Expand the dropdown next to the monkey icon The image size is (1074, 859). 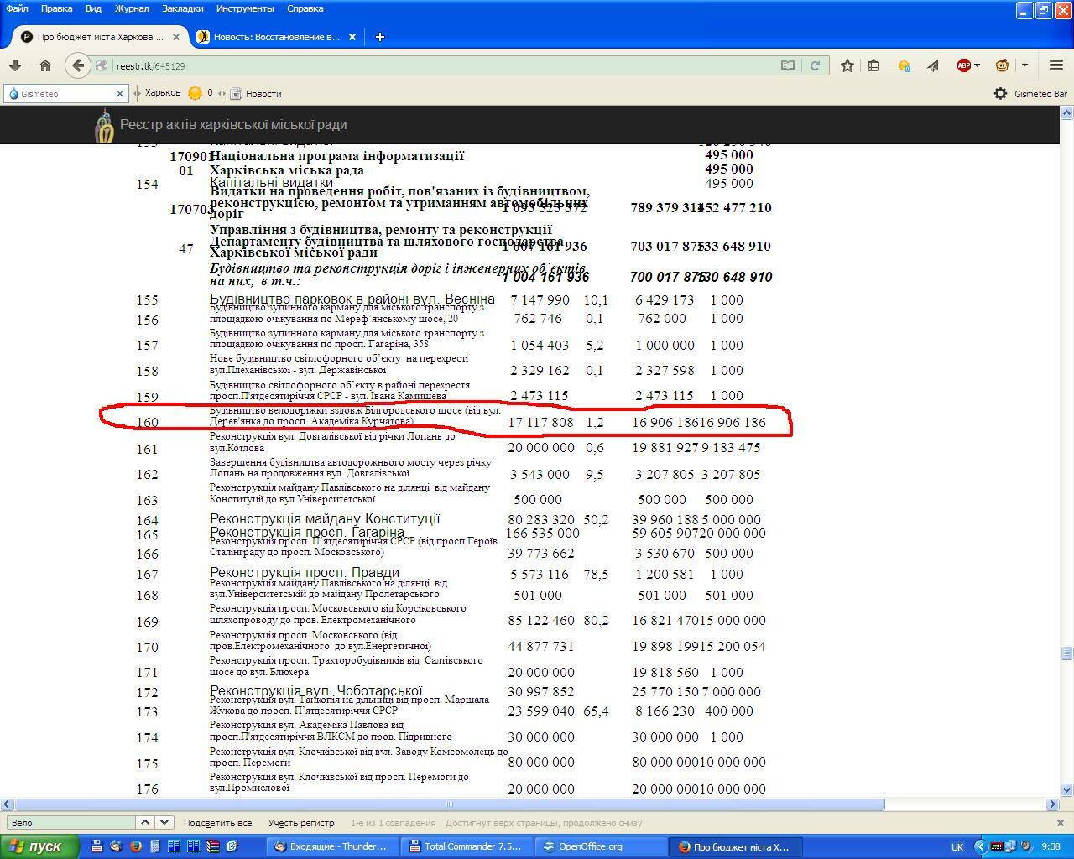click(x=1024, y=65)
